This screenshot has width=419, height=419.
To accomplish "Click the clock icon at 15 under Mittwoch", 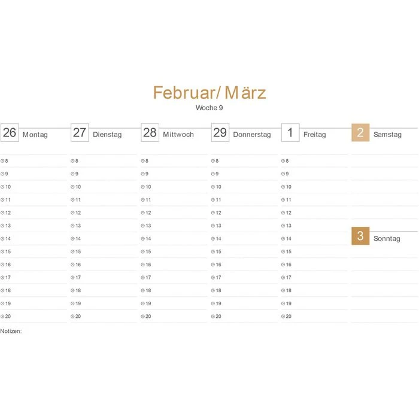I will coord(142,252).
